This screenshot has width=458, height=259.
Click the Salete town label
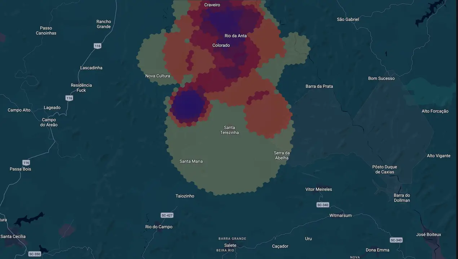tap(230, 245)
